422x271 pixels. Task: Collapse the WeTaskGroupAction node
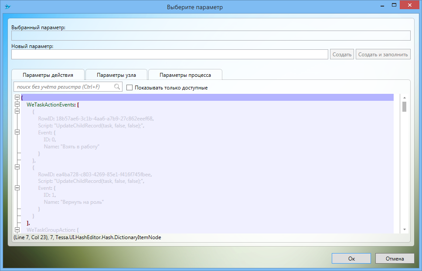pyautogui.click(x=17, y=230)
